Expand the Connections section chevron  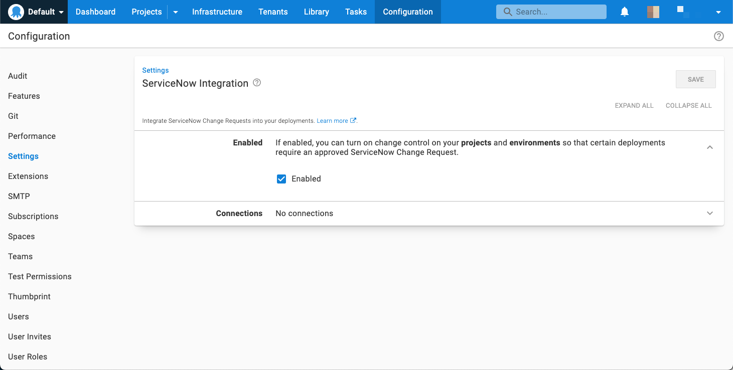coord(710,213)
